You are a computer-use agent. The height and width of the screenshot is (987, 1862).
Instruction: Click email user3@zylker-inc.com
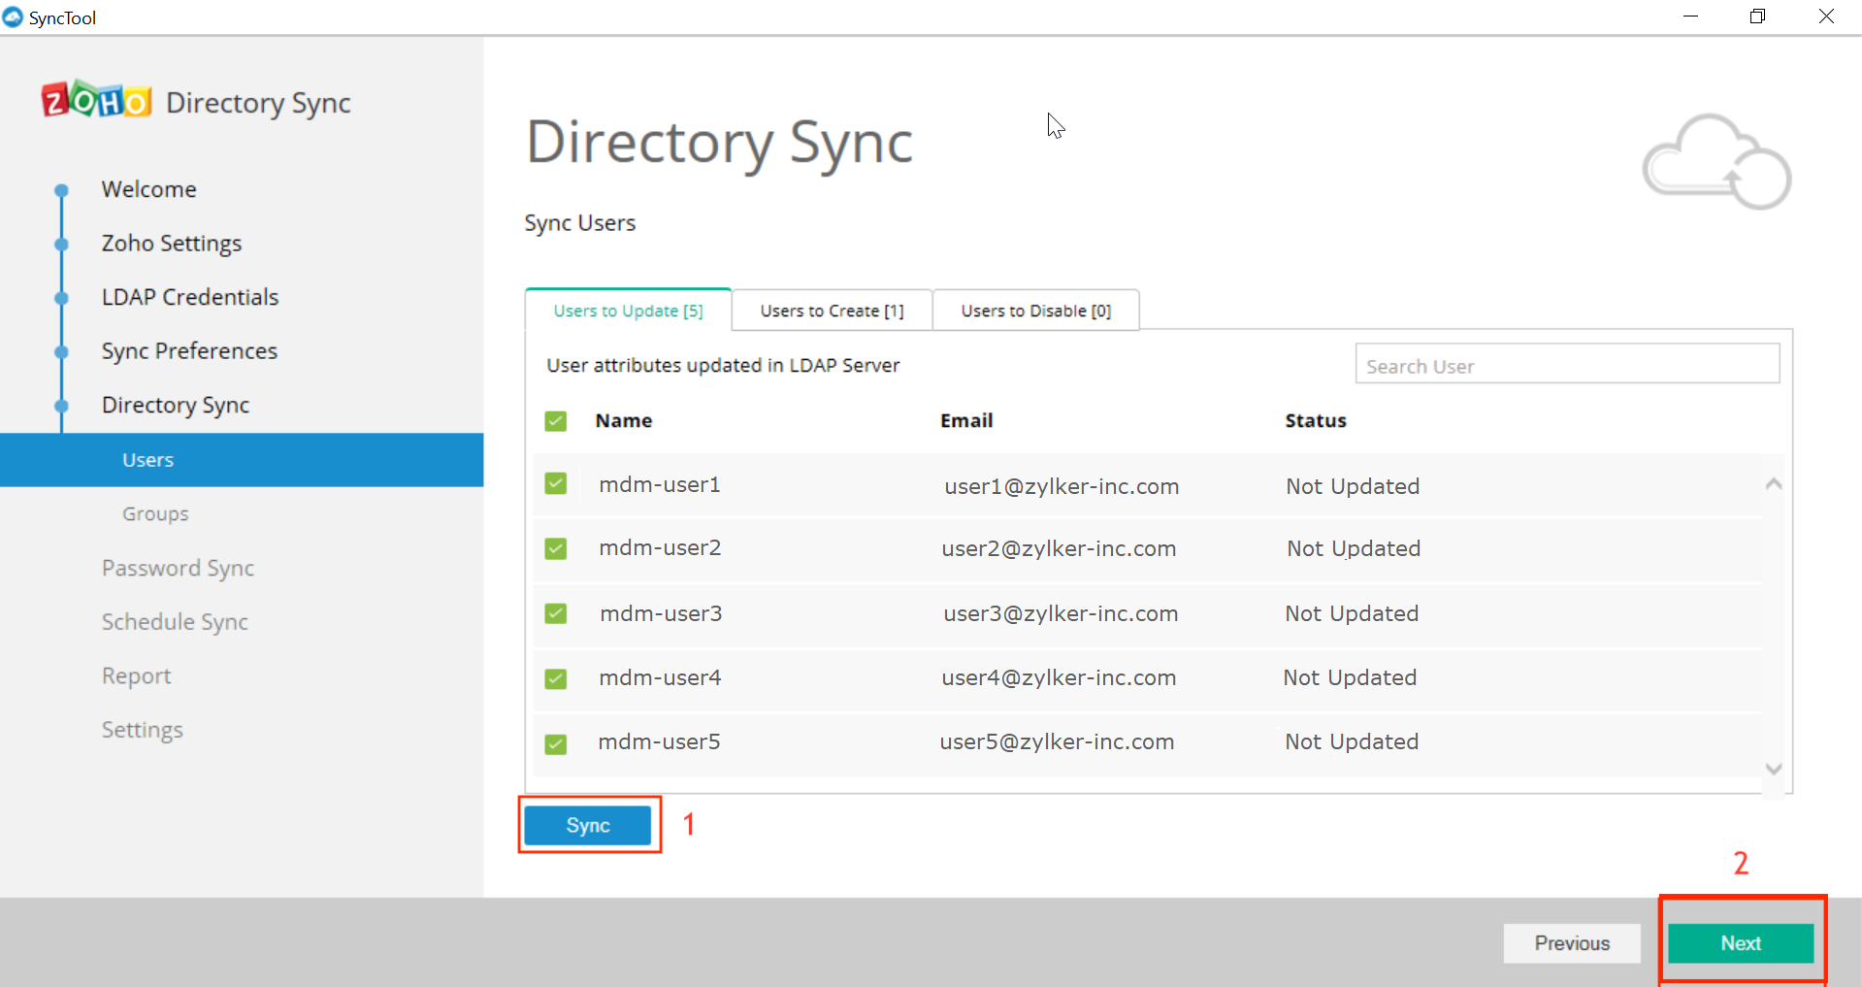click(1061, 613)
